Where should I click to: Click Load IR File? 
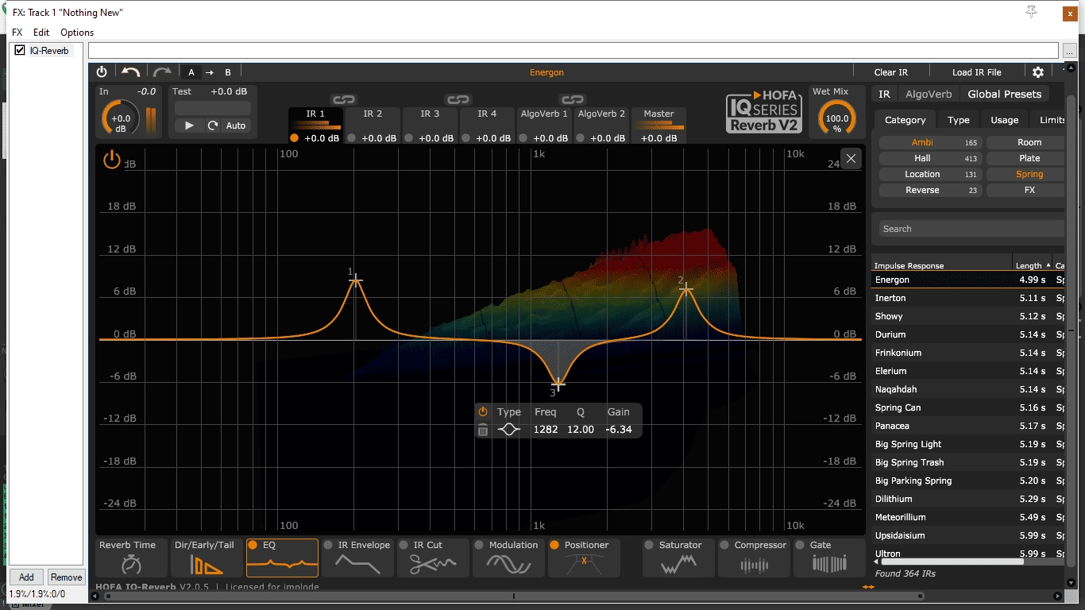pyautogui.click(x=977, y=72)
